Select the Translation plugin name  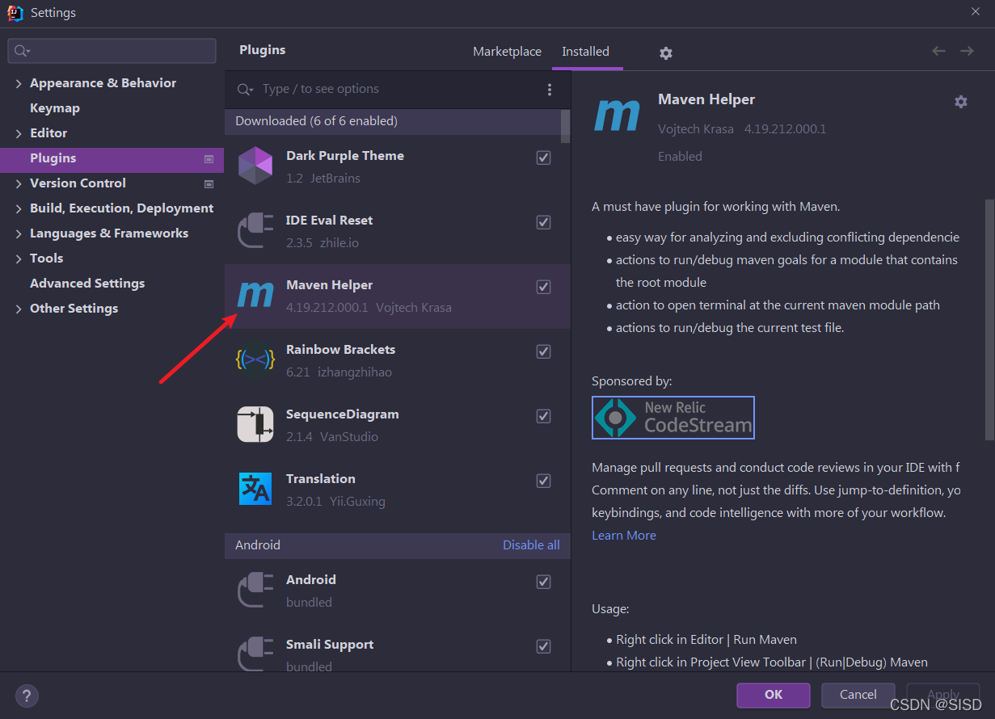(321, 479)
